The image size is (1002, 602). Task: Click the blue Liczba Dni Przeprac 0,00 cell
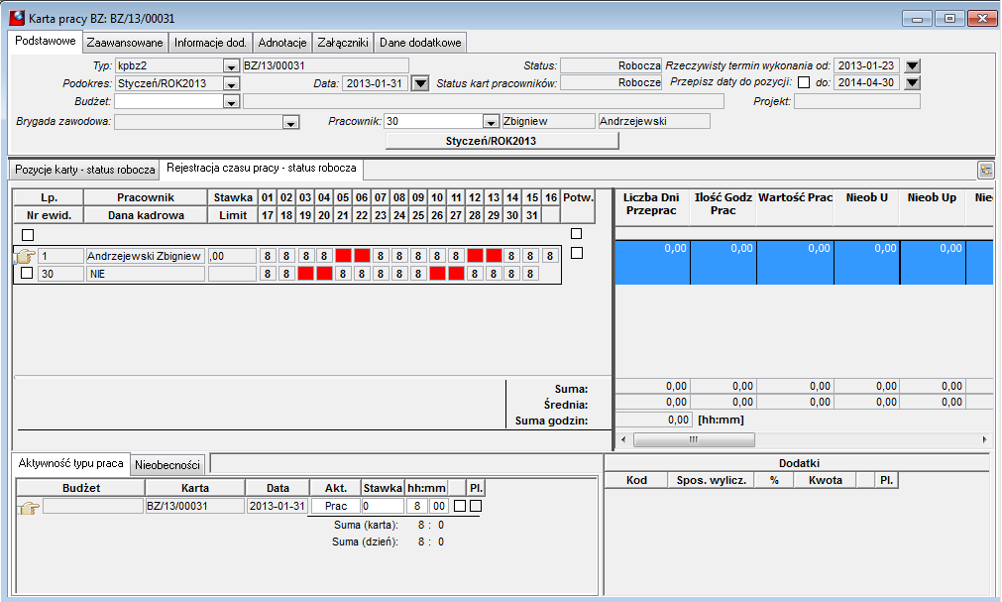pyautogui.click(x=652, y=262)
